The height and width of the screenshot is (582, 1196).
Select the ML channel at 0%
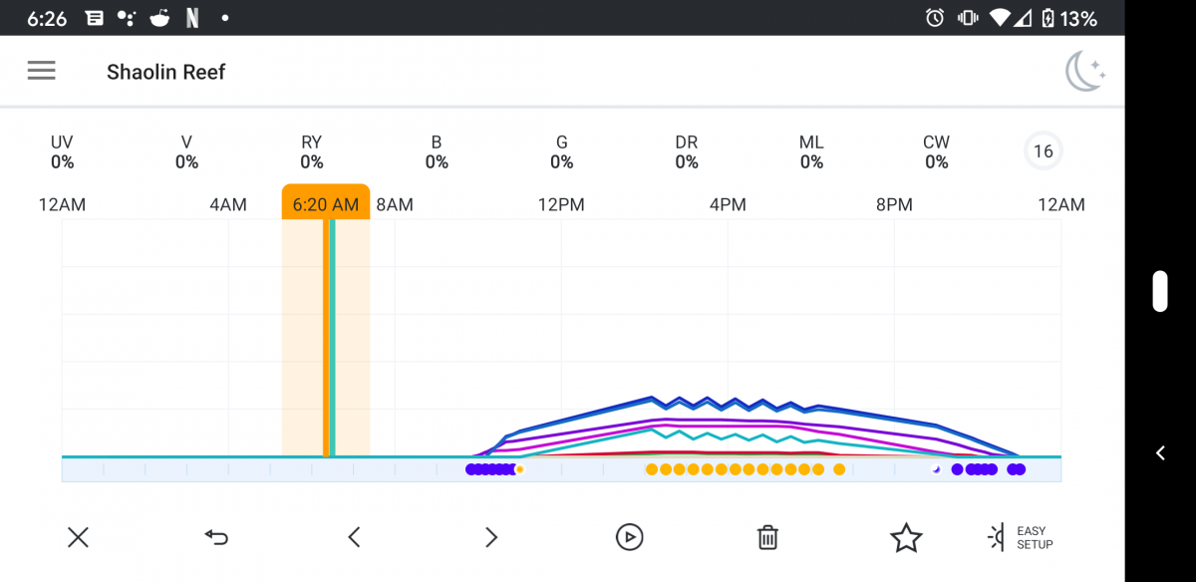click(x=811, y=152)
